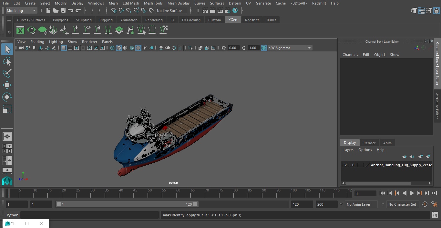Open the Mesh Tools menu
Viewport: 441px width, 228px height.
tap(153, 3)
